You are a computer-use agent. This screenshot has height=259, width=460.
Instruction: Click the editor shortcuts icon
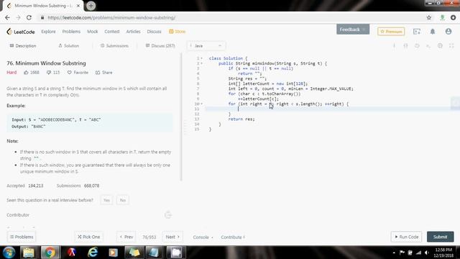(x=428, y=46)
